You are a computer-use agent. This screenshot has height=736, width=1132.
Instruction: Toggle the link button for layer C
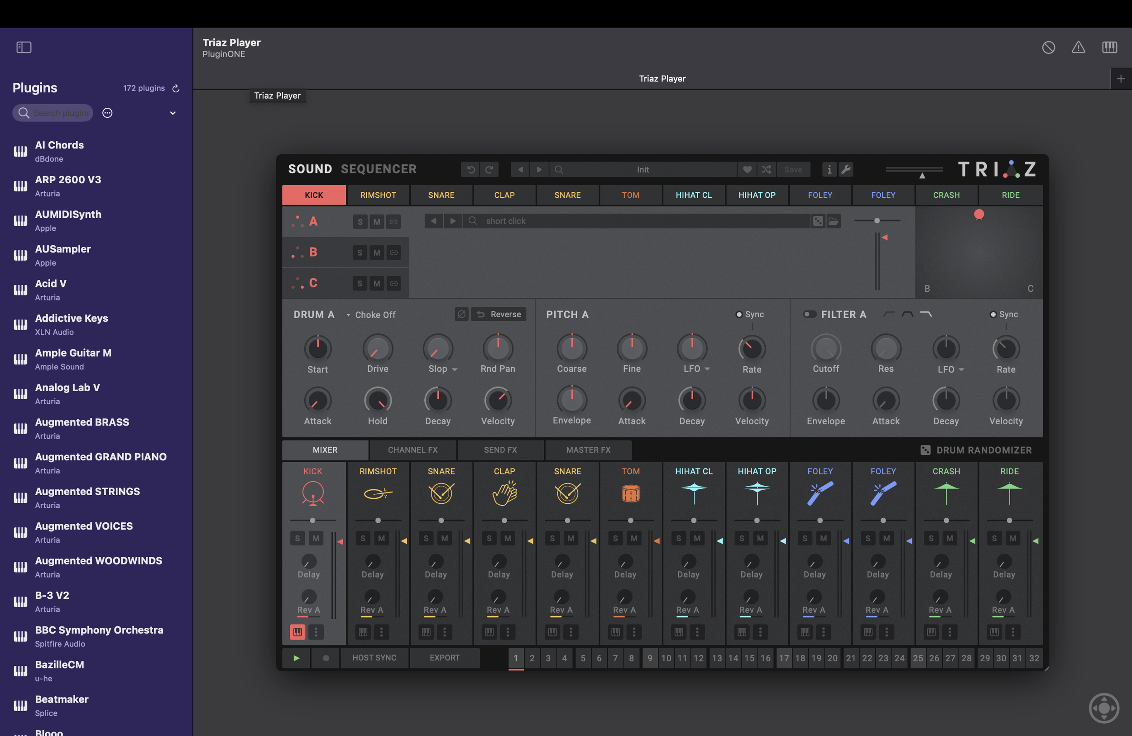click(x=393, y=283)
